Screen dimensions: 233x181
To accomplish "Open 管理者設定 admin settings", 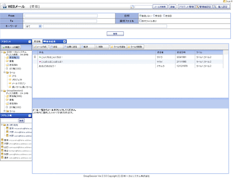I will [204, 7].
